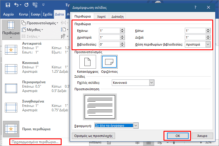The width and height of the screenshot is (219, 146).
Task: Click the documents icon beside Redo
Action: coord(35,5)
